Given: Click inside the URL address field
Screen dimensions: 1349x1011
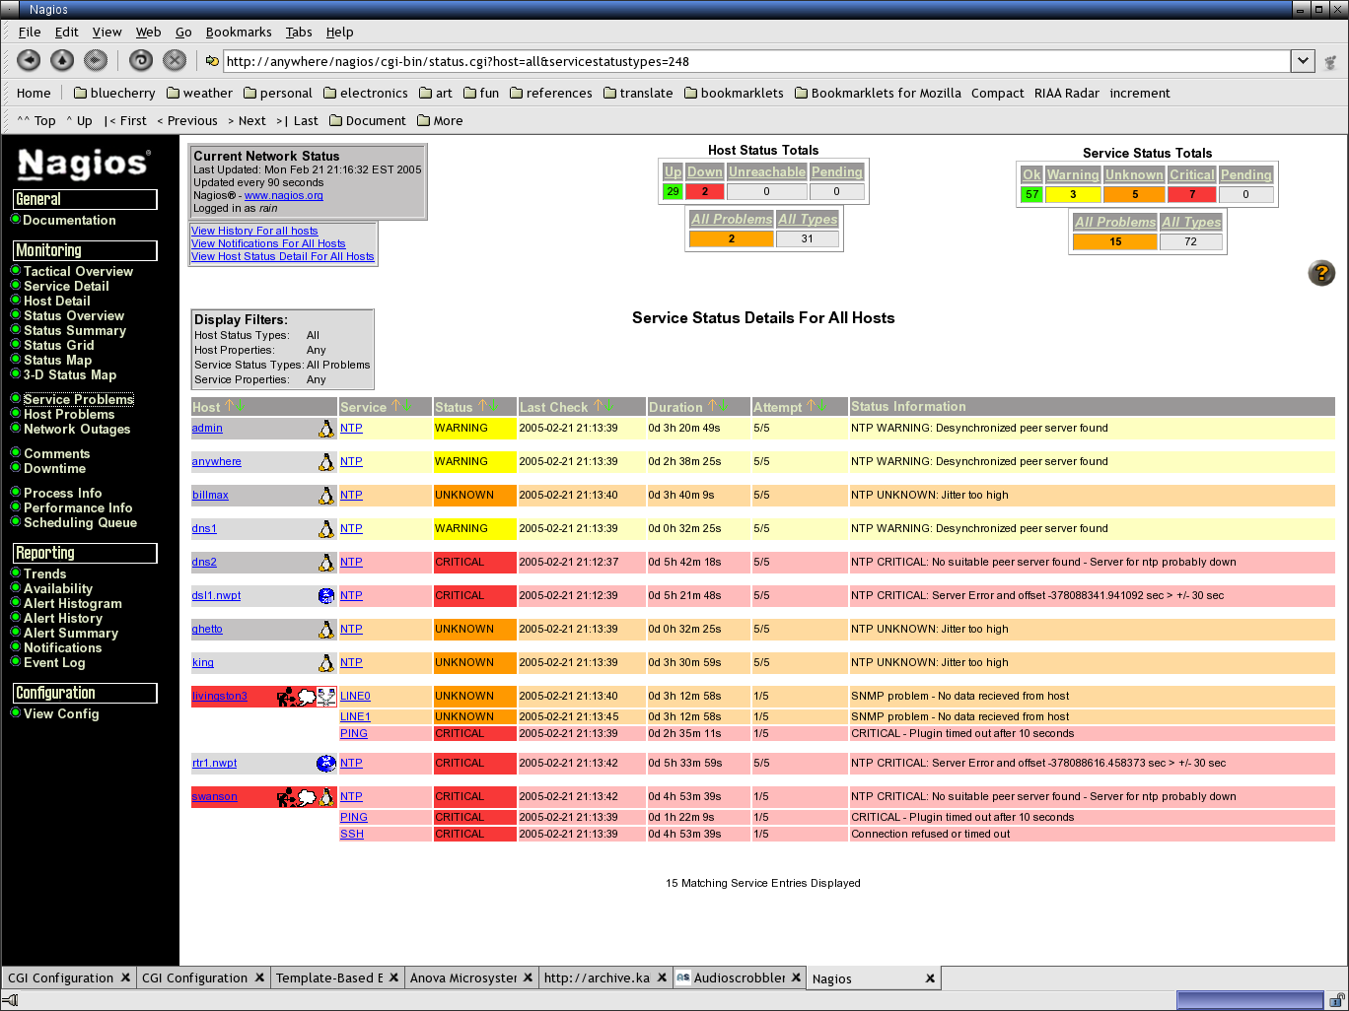Looking at the screenshot, I should (756, 61).
